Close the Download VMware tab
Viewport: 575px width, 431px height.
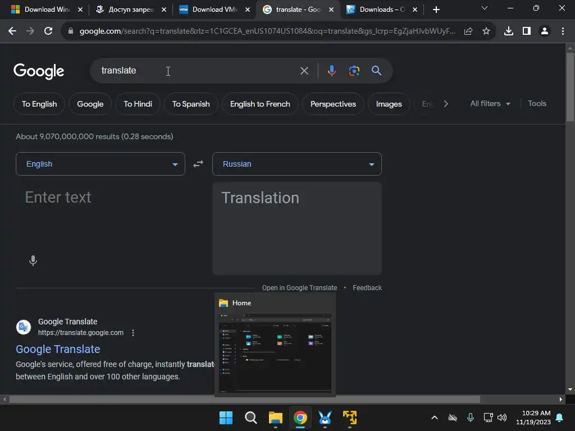coord(248,10)
